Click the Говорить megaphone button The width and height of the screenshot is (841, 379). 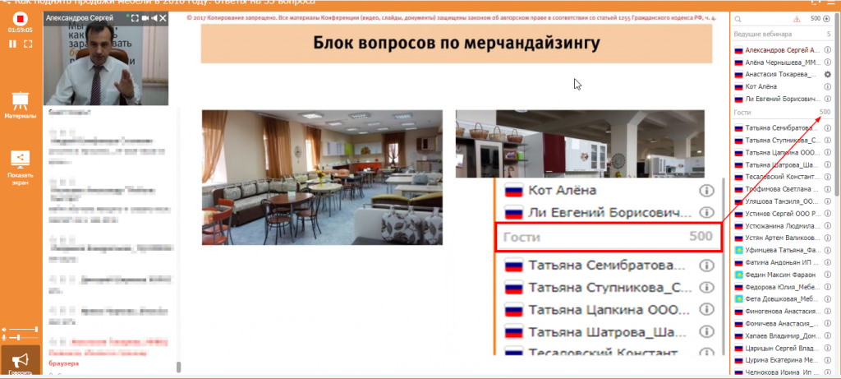pyautogui.click(x=21, y=362)
